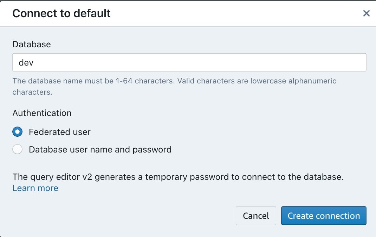Select the Federated user radio button
376x237 pixels.
[x=18, y=132]
